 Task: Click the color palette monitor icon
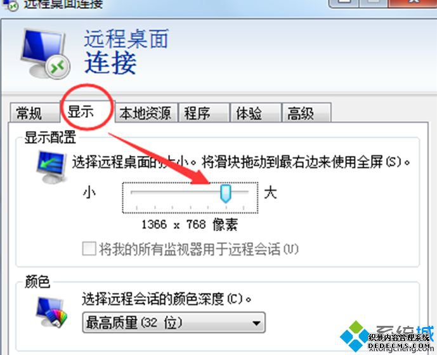click(52, 312)
